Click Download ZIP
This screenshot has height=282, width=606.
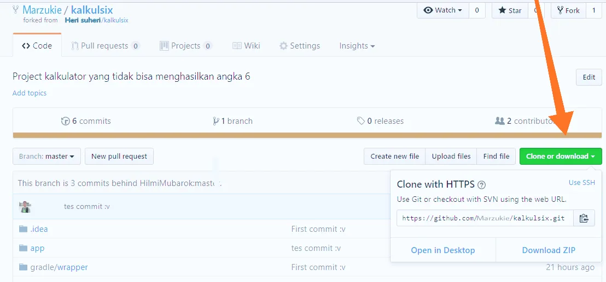[549, 250]
